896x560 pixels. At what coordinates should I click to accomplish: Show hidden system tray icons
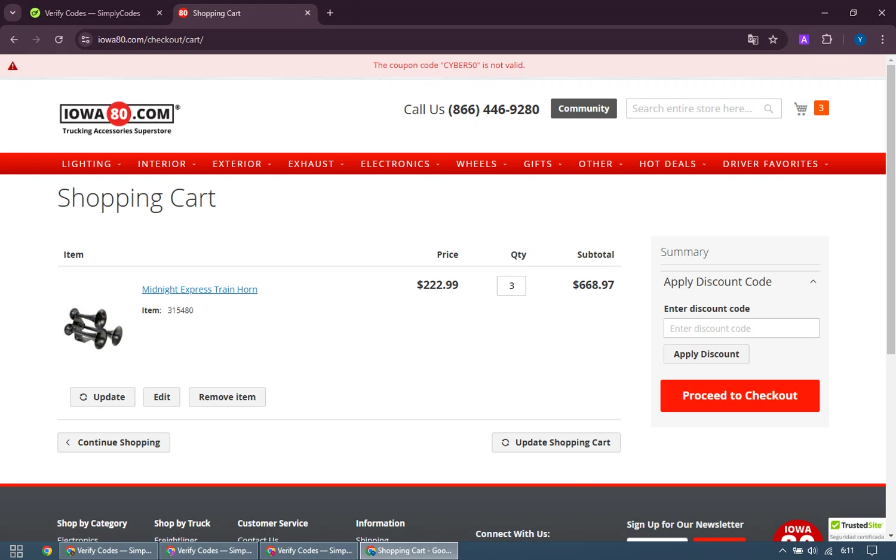pos(783,550)
